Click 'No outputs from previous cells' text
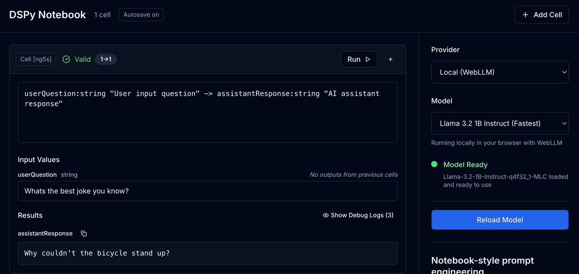The image size is (579, 274). click(x=353, y=175)
